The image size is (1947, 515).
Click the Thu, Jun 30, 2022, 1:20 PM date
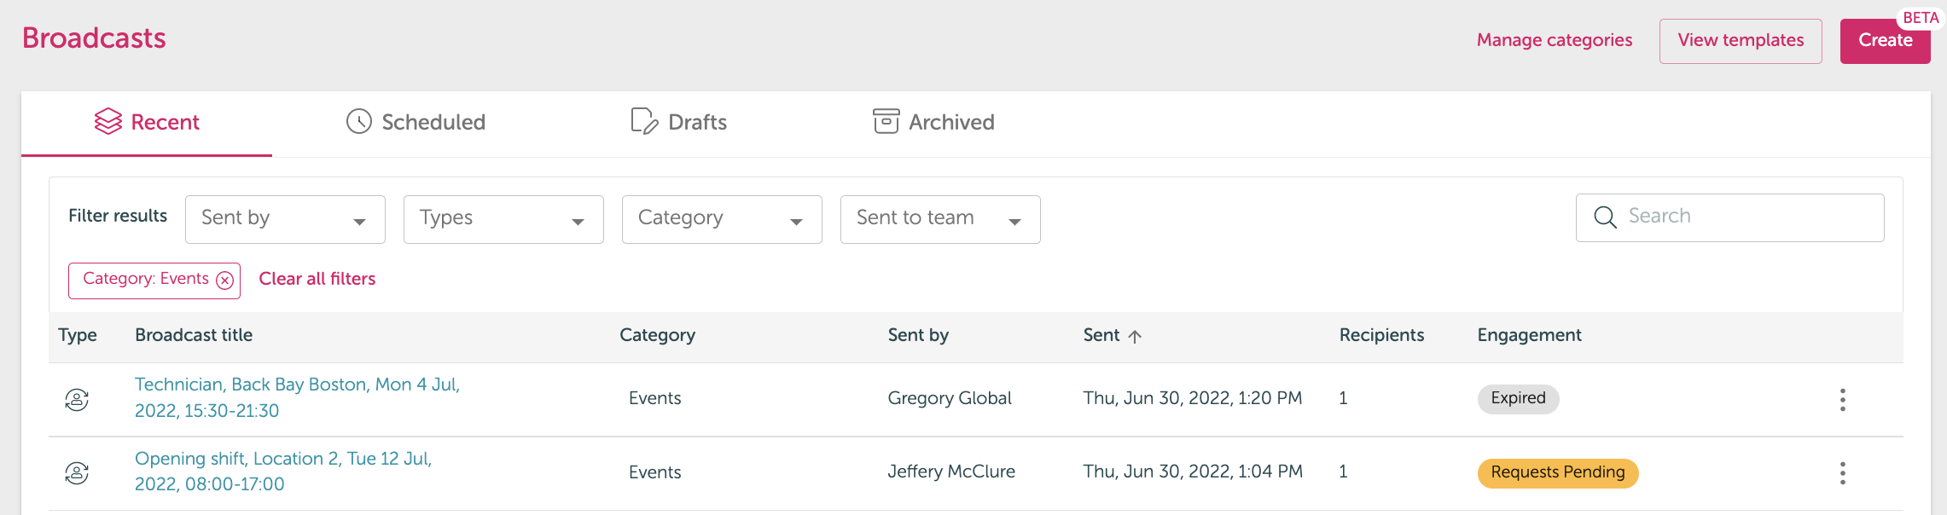pos(1193,398)
